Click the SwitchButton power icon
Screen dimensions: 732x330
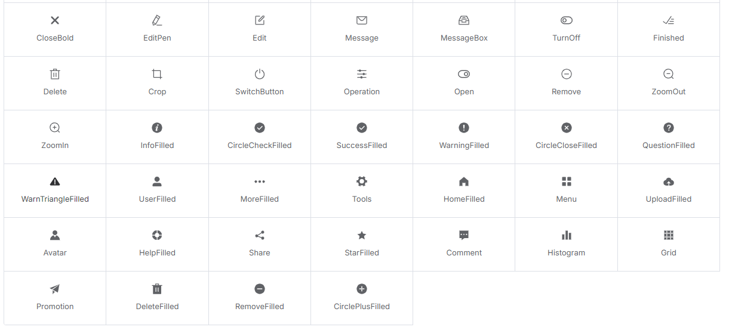tap(260, 74)
